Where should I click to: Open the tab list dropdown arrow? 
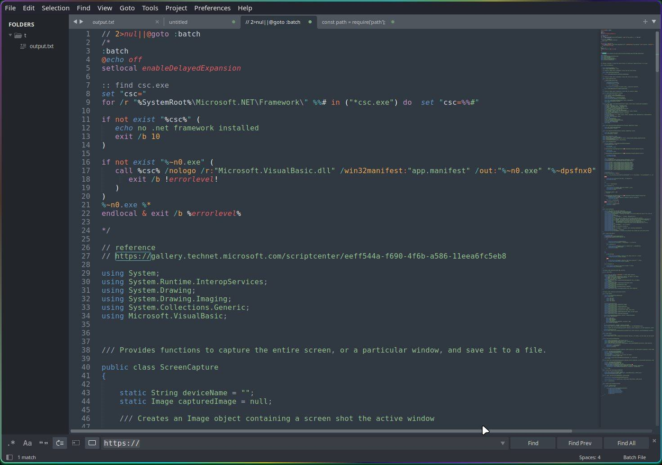coord(654,22)
